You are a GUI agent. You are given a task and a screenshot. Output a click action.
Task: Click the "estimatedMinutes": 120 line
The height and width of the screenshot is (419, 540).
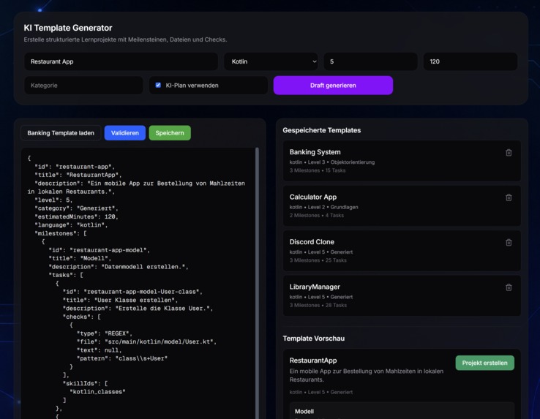(x=76, y=216)
